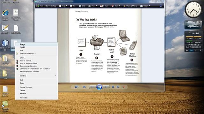The image size is (204, 114).
Task: Click the HelloWorld file icon beside Notepad++
Action: point(16,29)
